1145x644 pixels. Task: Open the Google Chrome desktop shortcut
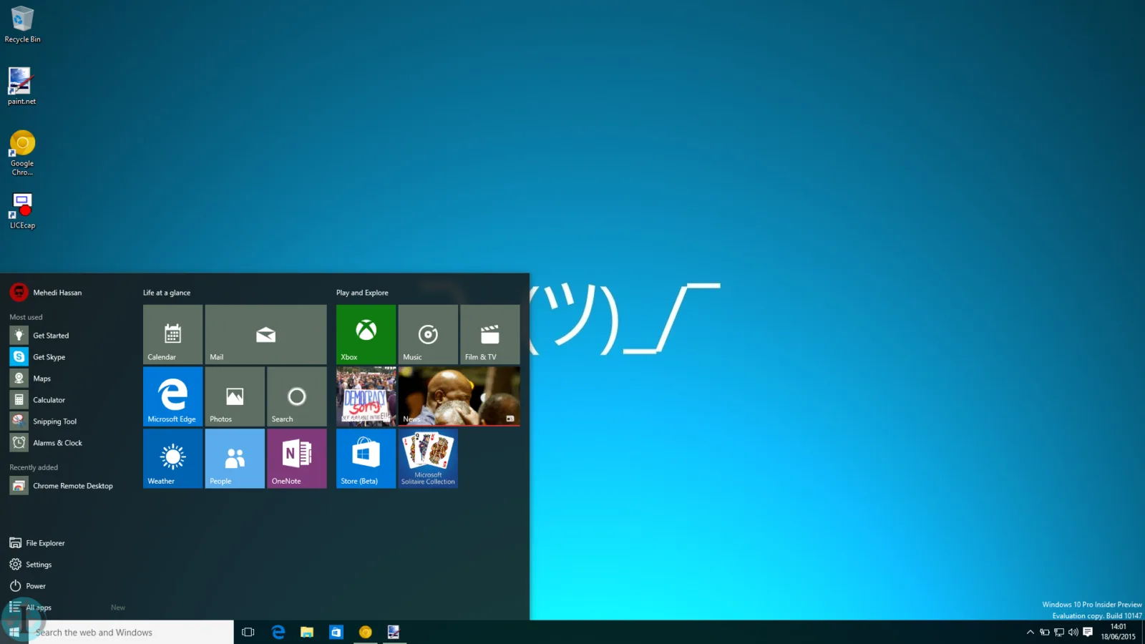(x=22, y=152)
